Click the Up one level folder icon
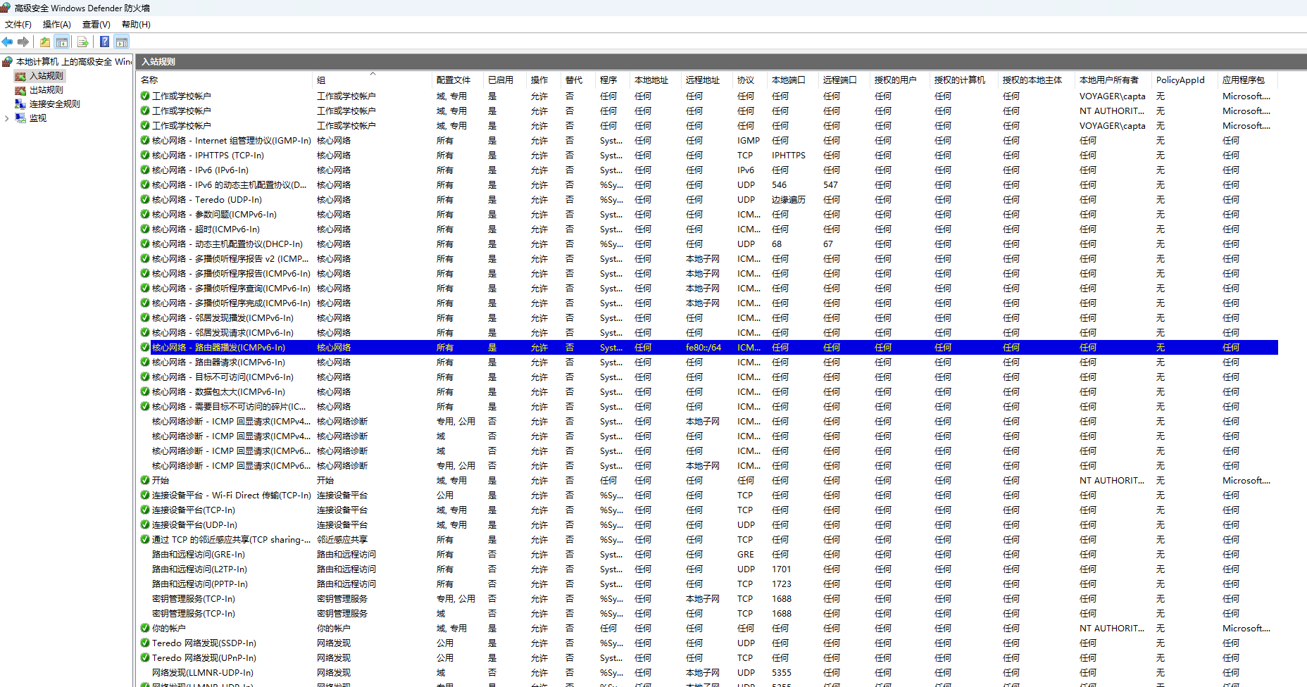 pyautogui.click(x=45, y=42)
